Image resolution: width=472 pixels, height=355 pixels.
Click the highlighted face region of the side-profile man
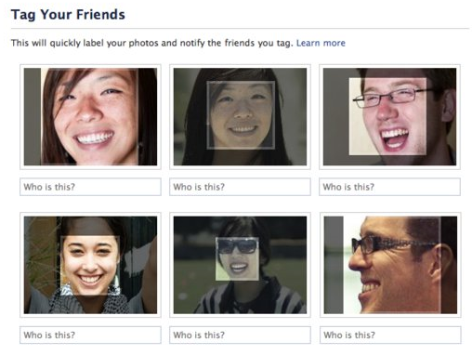pos(392,265)
